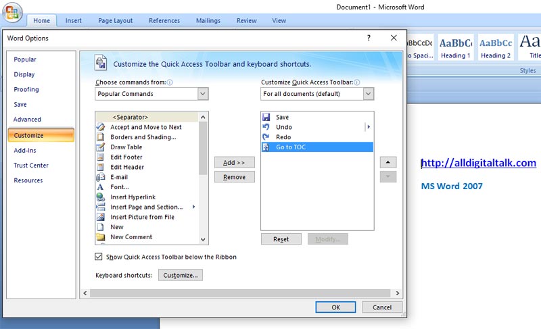This screenshot has width=541, height=329.
Task: Click horizontal scrollbar left arrow
Action: point(85,293)
